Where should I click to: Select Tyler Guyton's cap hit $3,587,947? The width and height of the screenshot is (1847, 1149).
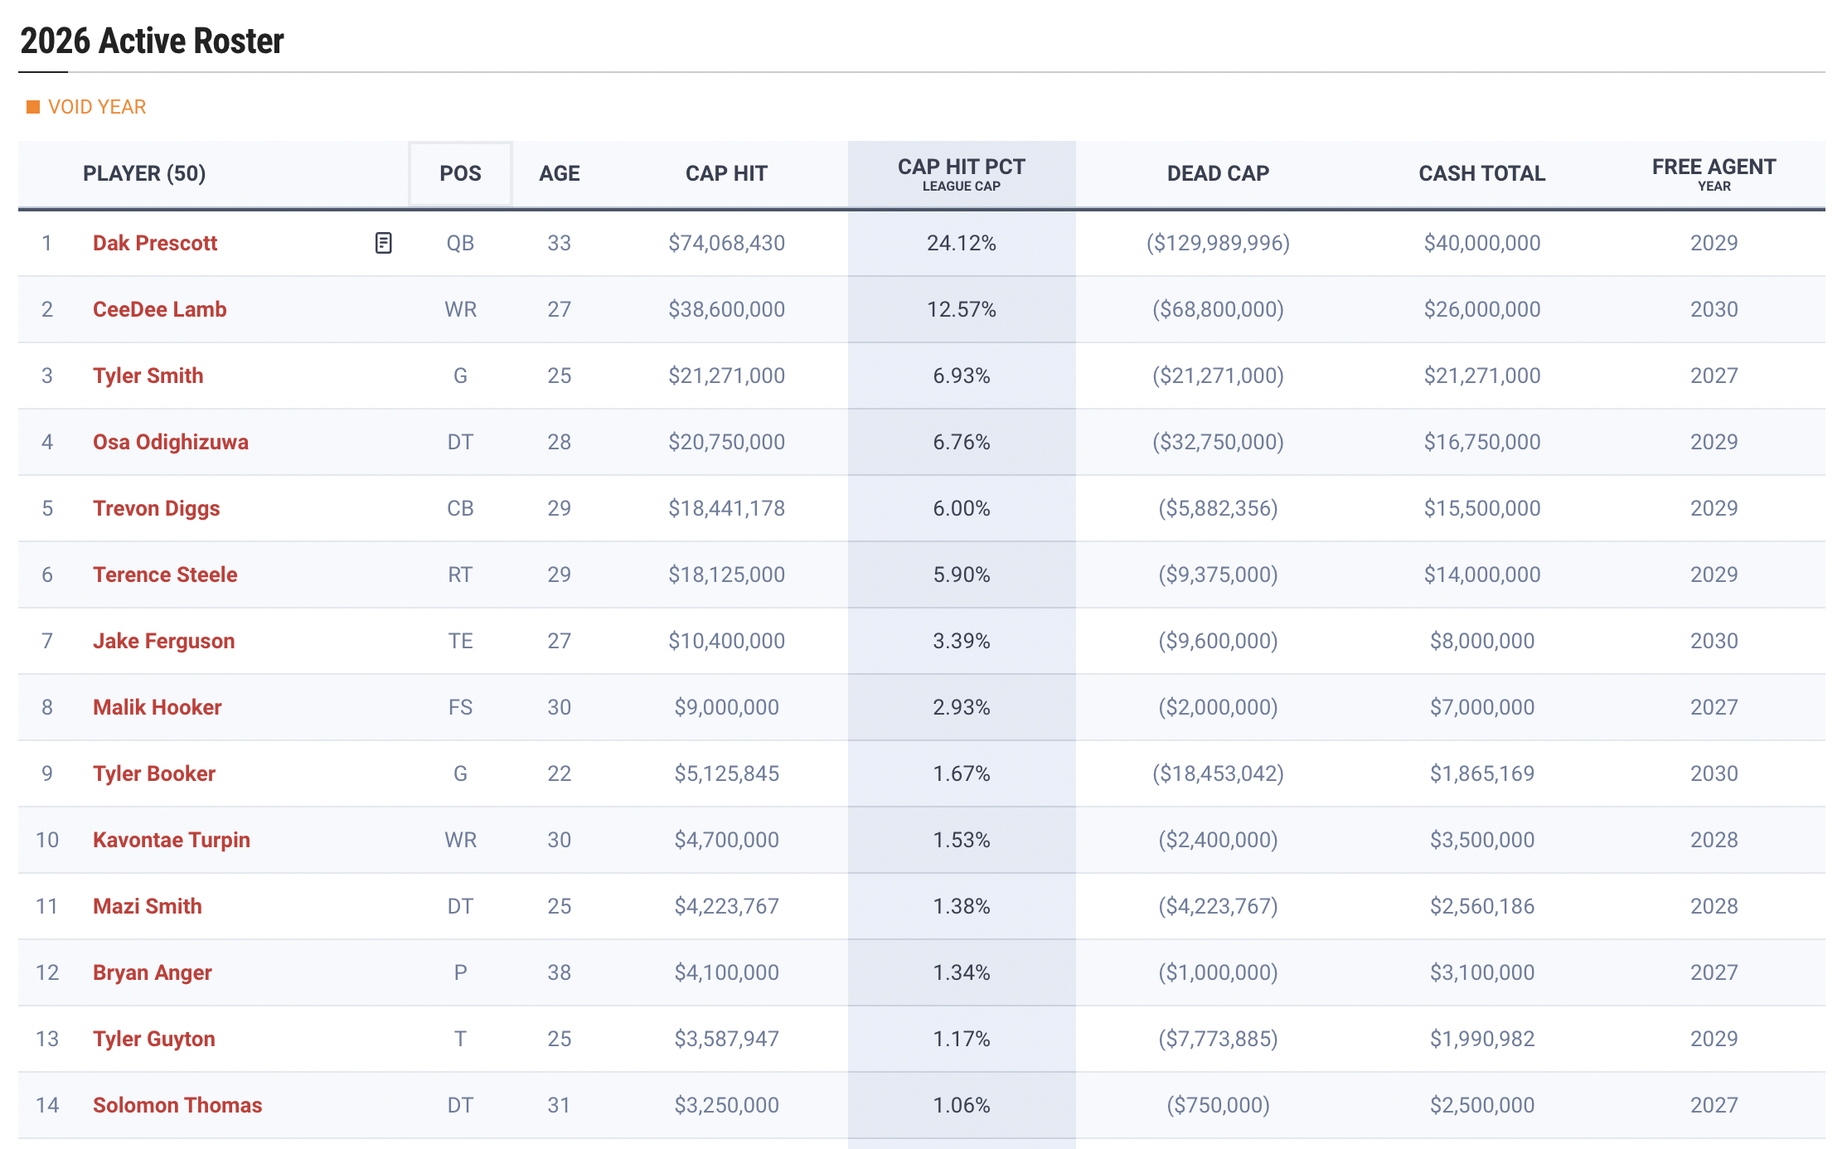(727, 1039)
